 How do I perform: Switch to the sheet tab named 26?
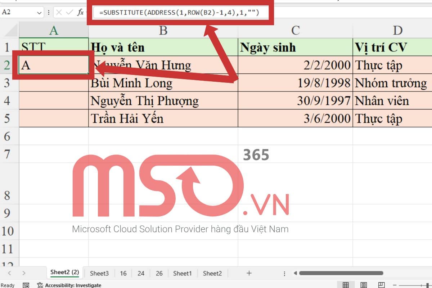(x=159, y=273)
